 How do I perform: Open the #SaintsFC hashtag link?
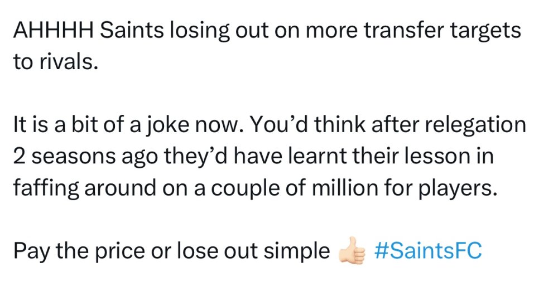(x=427, y=251)
